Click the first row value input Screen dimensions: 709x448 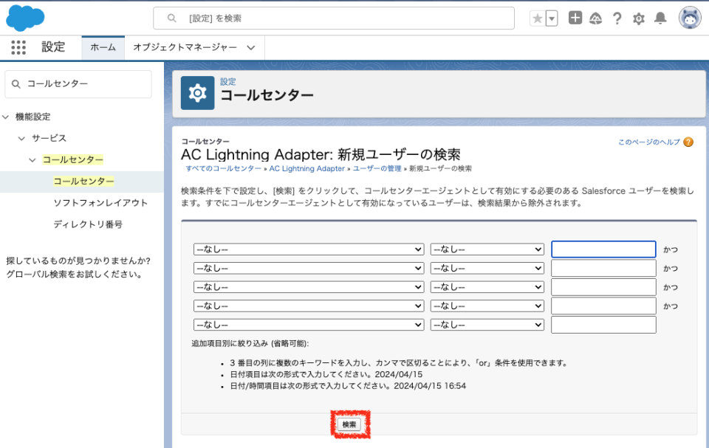[603, 249]
